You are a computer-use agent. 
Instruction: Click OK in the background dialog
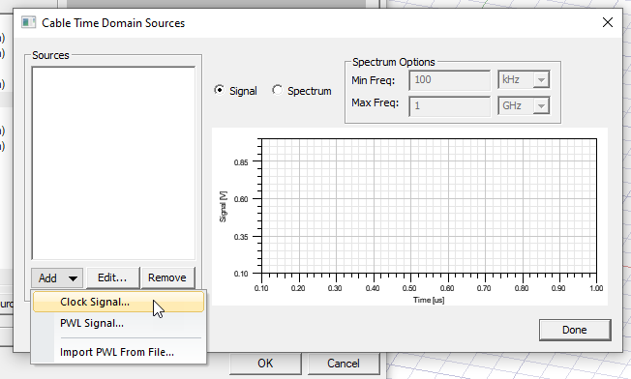265,364
